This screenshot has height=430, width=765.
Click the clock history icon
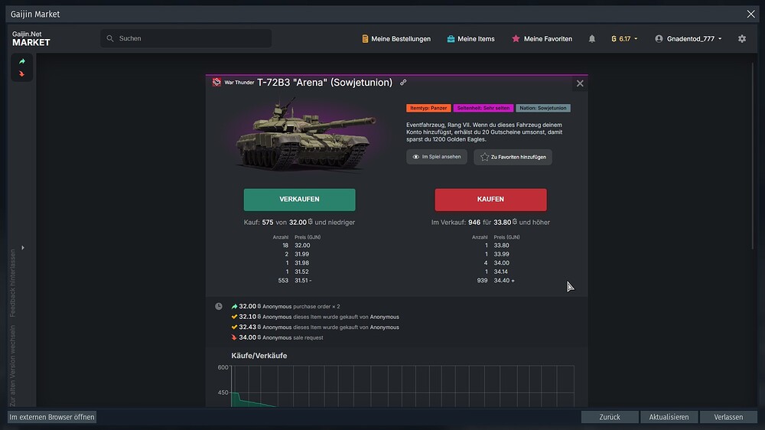tap(219, 306)
